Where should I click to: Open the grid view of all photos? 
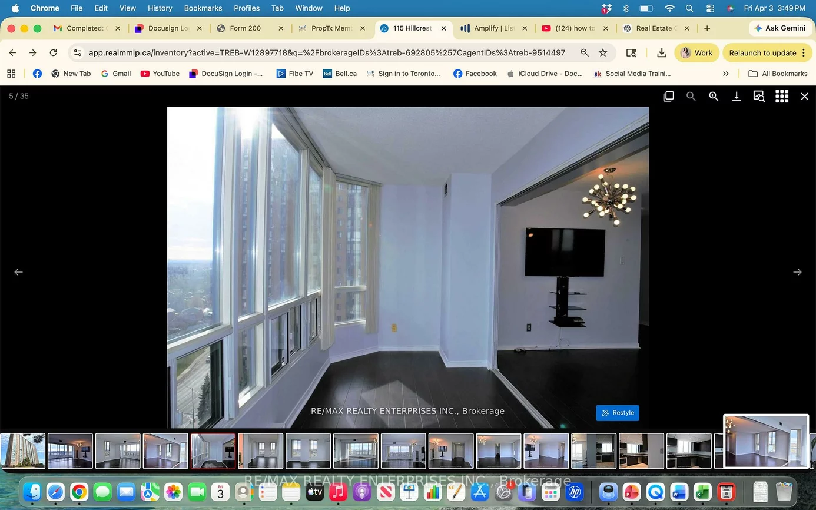tap(781, 96)
